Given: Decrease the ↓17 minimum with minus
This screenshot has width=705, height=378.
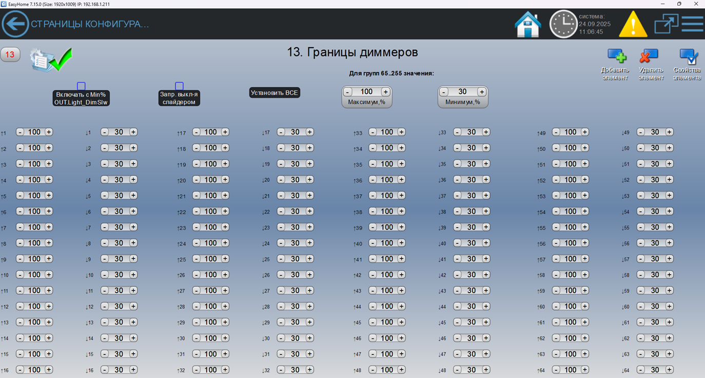Looking at the screenshot, I should click(281, 132).
